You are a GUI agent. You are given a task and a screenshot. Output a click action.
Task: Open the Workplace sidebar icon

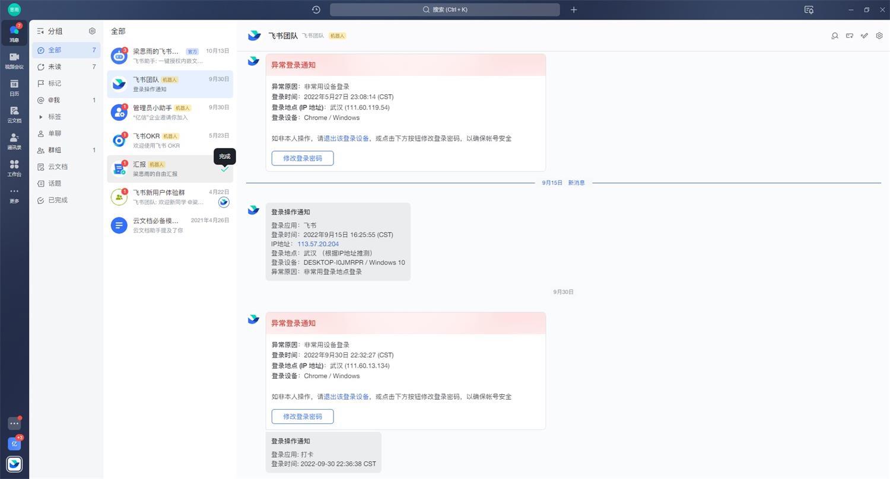pos(14,168)
